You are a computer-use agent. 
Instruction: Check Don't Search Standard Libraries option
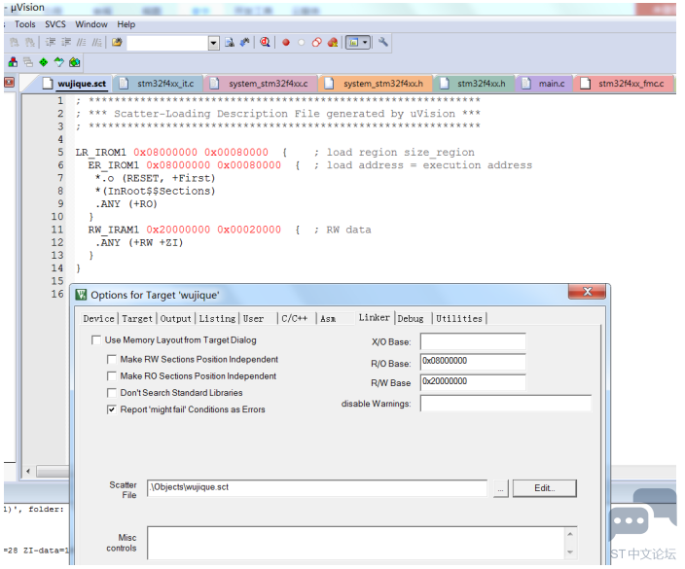point(112,393)
